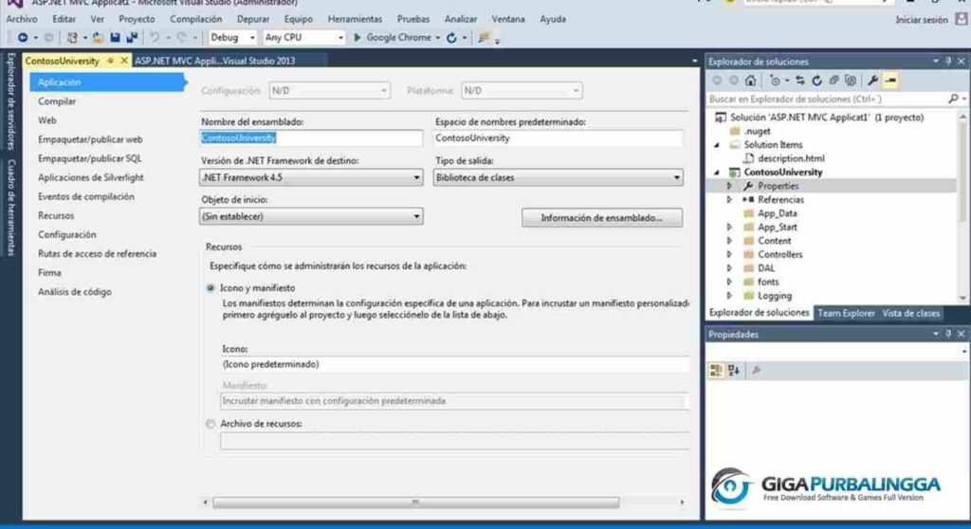Click the Información de ensamblado button

pyautogui.click(x=602, y=218)
